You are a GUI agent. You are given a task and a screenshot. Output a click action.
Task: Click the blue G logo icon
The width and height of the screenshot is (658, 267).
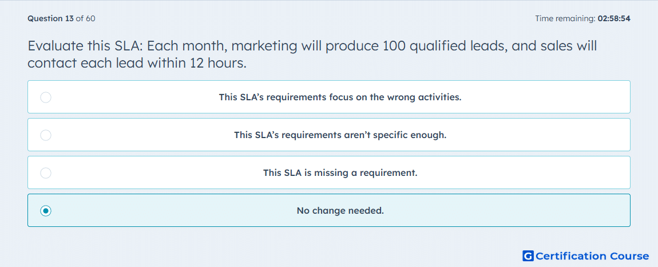coord(528,256)
